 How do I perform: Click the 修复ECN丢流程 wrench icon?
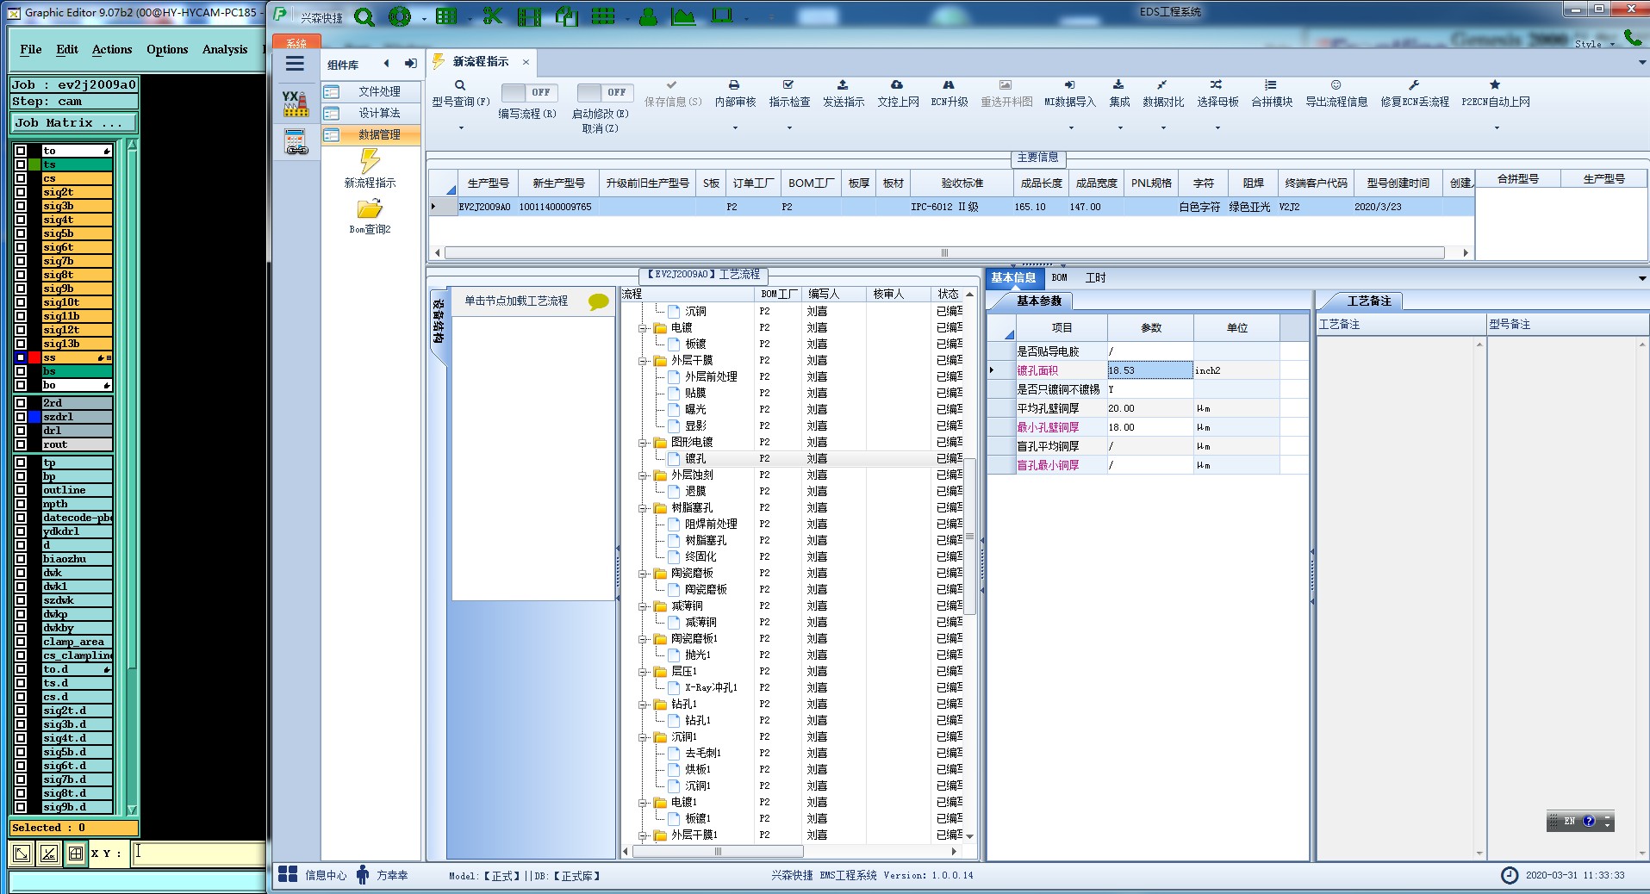[1414, 85]
